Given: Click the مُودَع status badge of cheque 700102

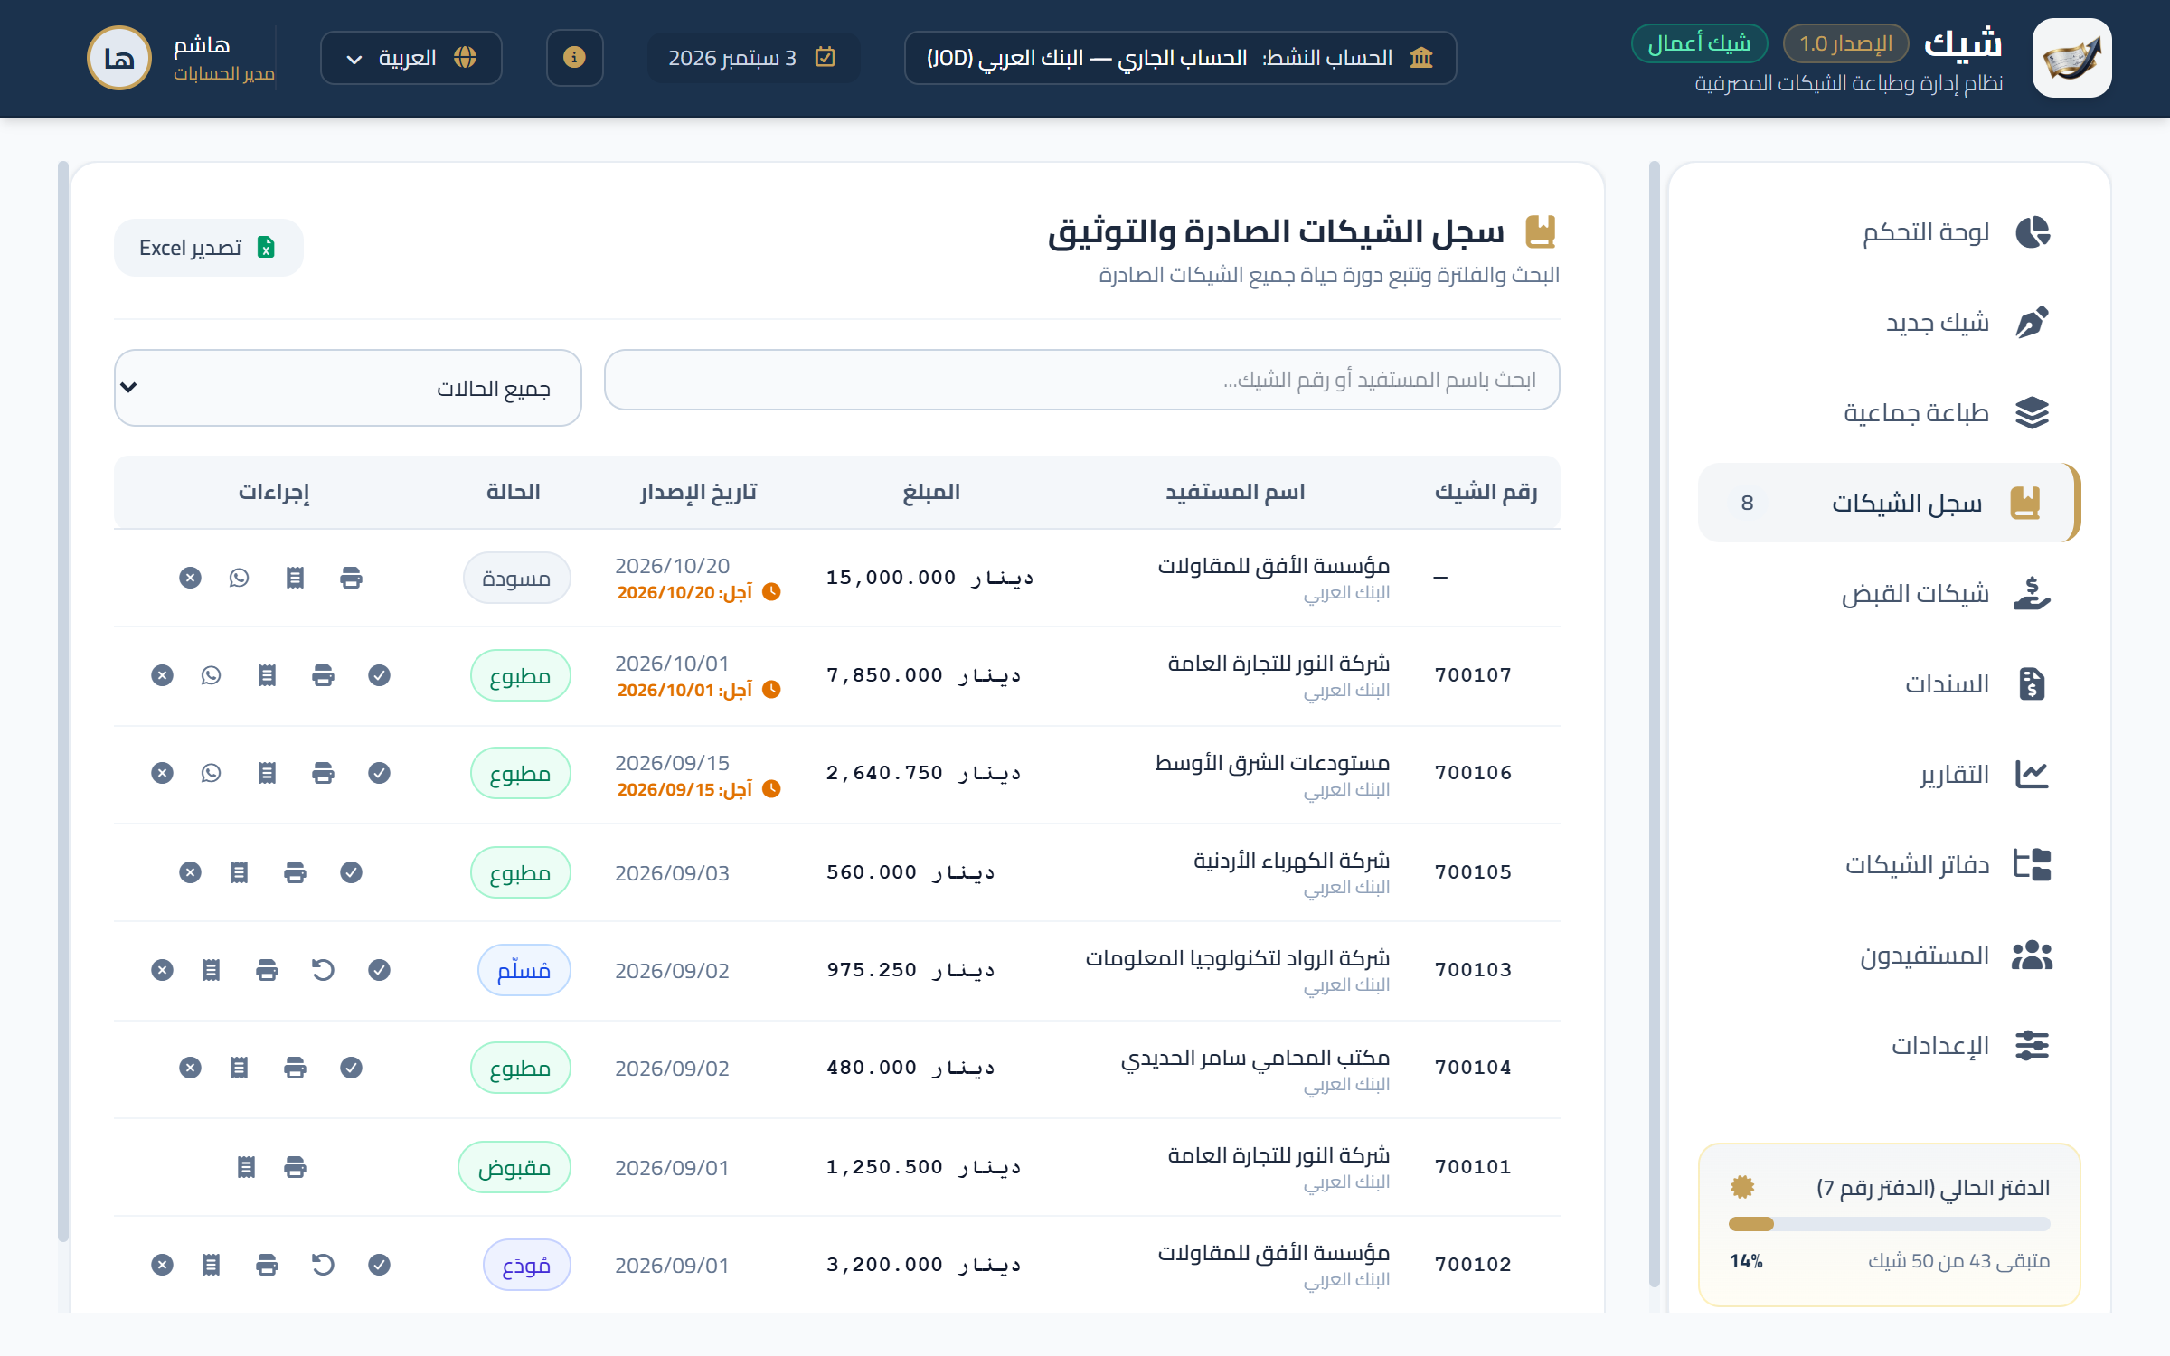Looking at the screenshot, I should tap(526, 1265).
